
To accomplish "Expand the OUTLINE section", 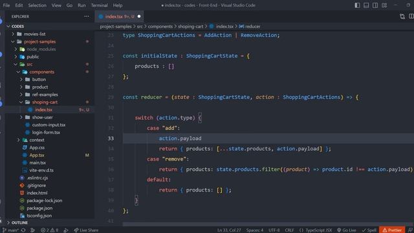I will (50, 223).
